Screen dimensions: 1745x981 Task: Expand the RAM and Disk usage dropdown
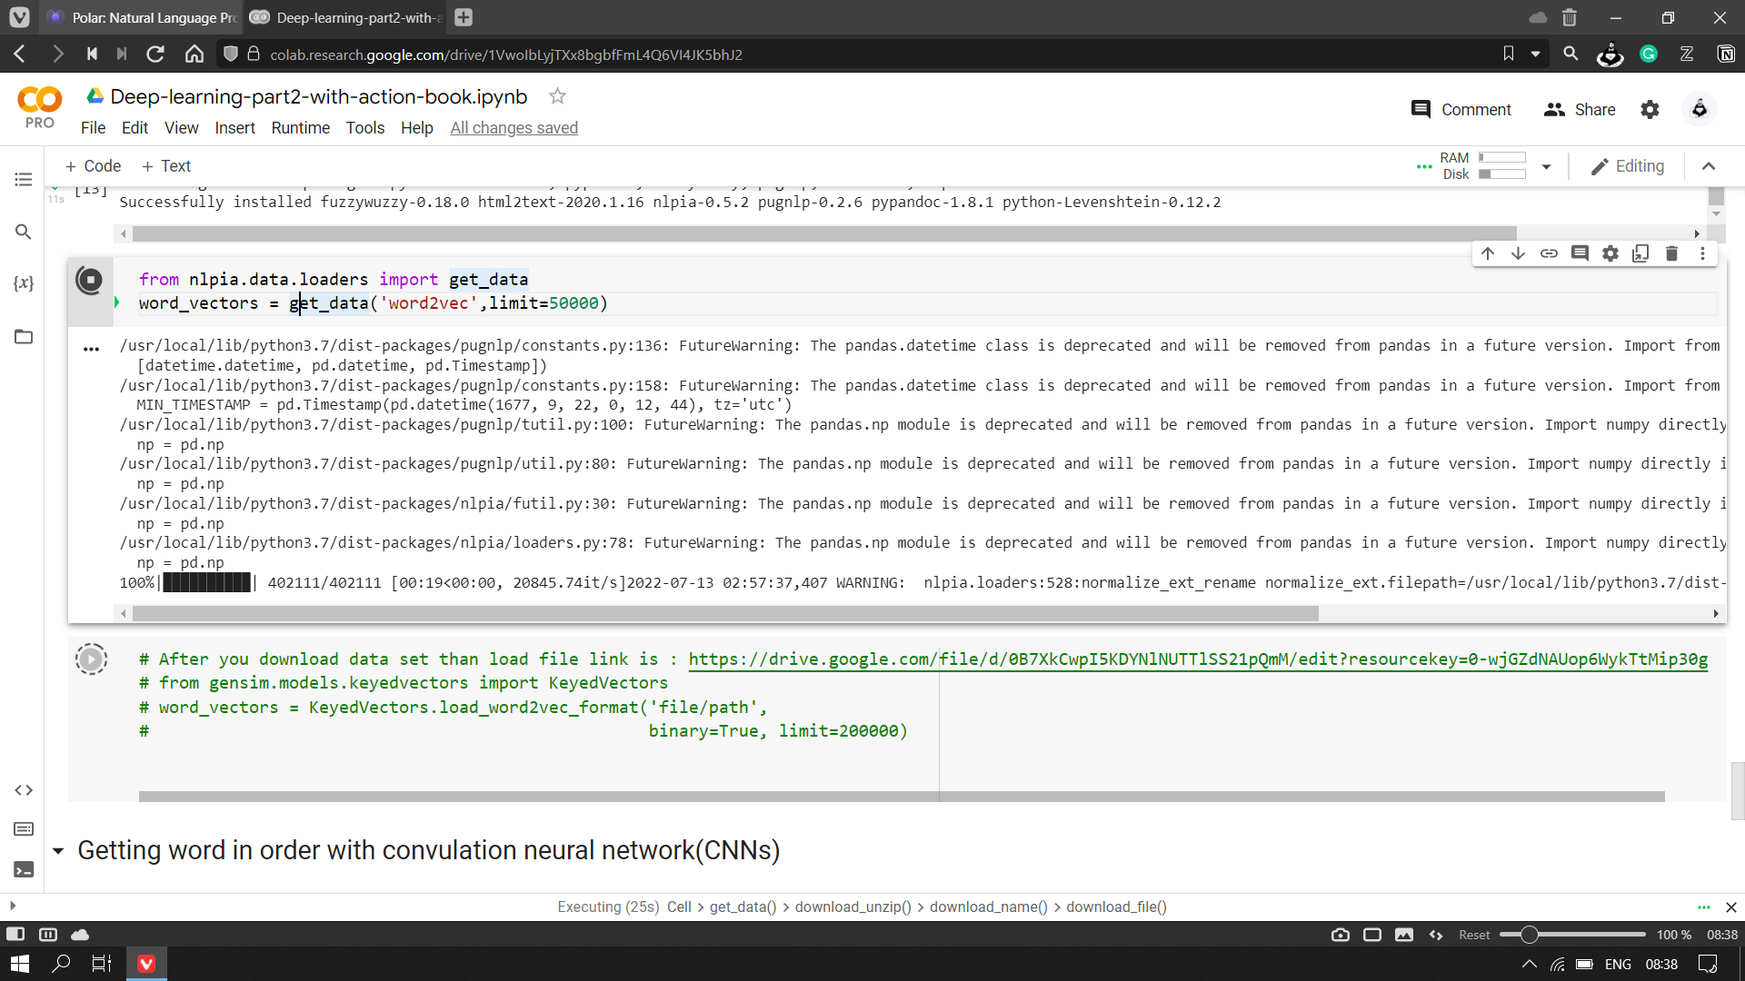click(1547, 166)
